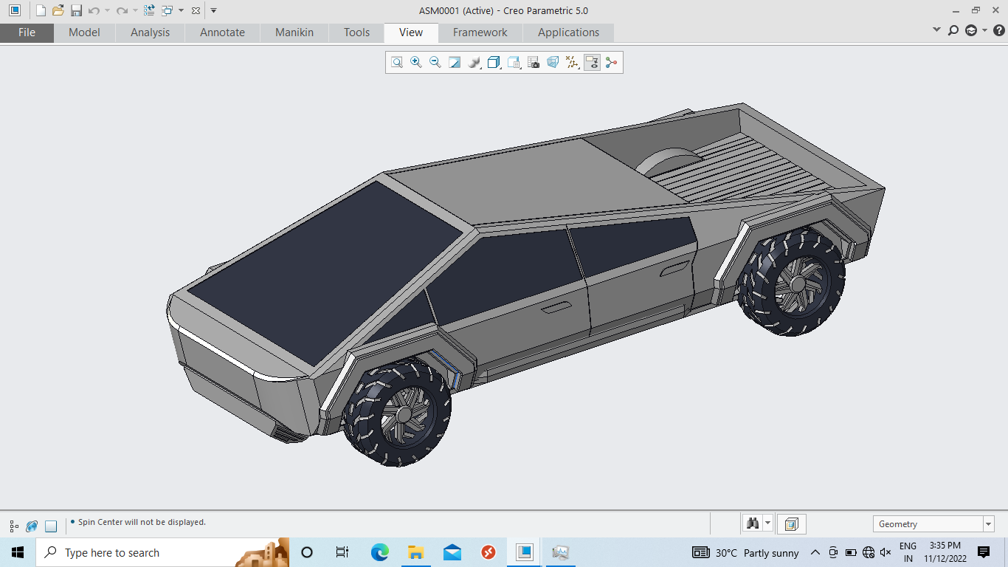Screen dimensions: 1008x567
Task: Click the selection box icon beside the binoculars
Action: [x=791, y=524]
